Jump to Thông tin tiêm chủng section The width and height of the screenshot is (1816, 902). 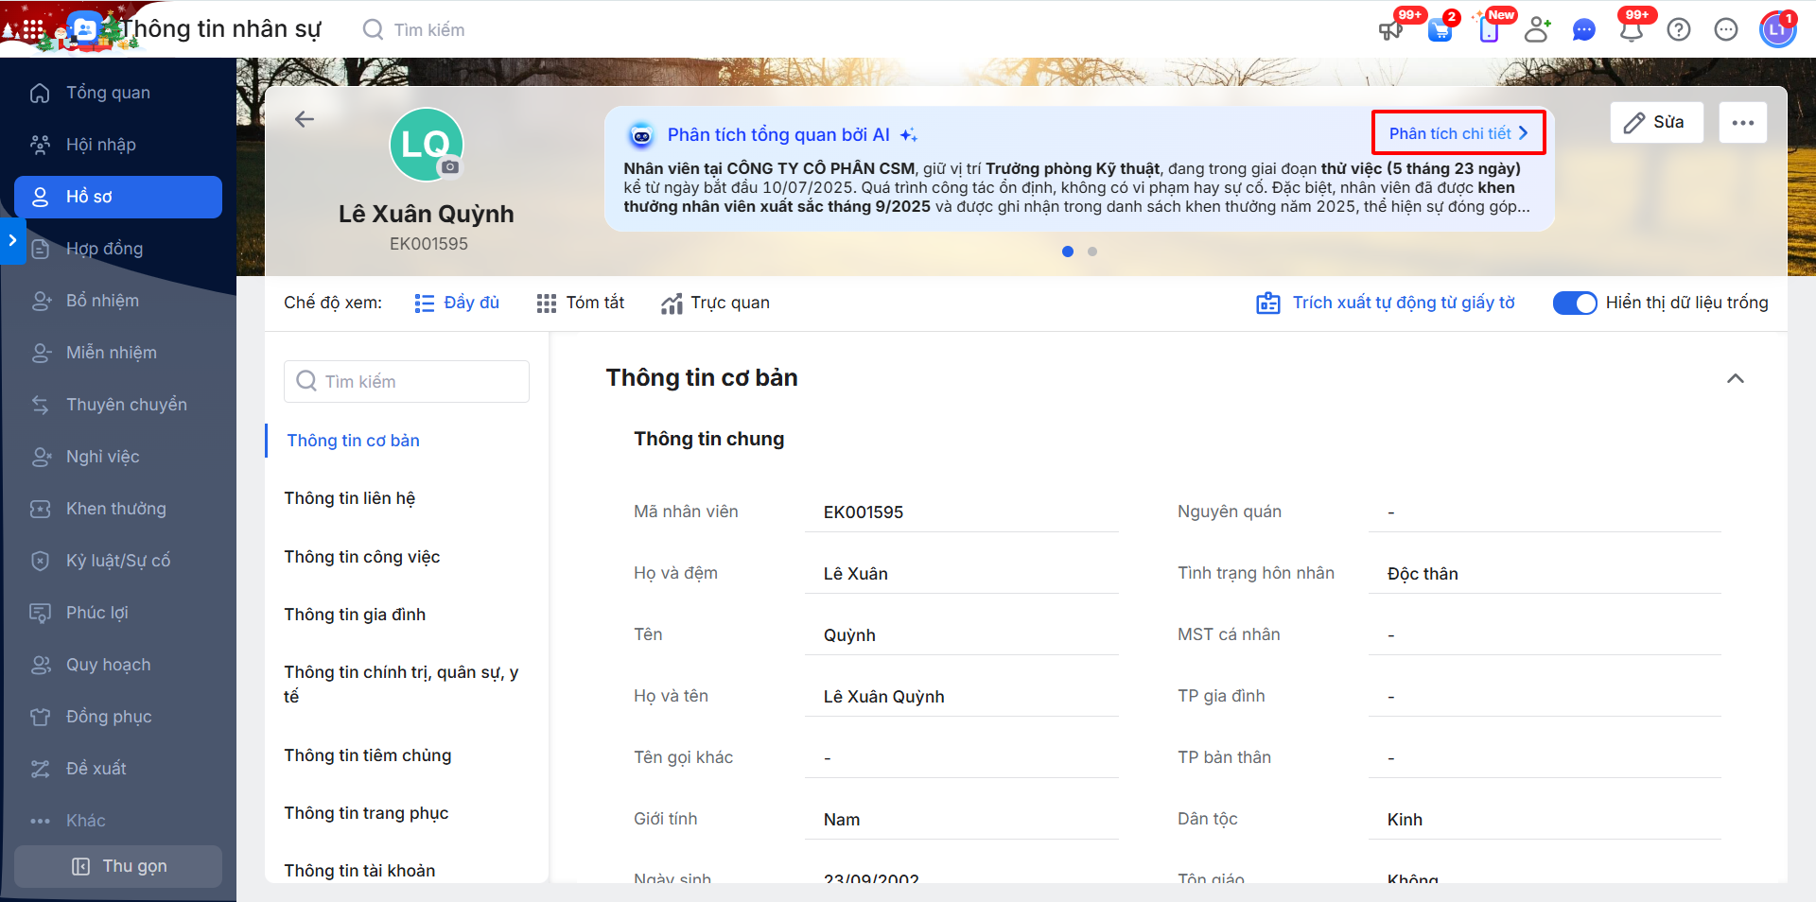[x=368, y=755]
